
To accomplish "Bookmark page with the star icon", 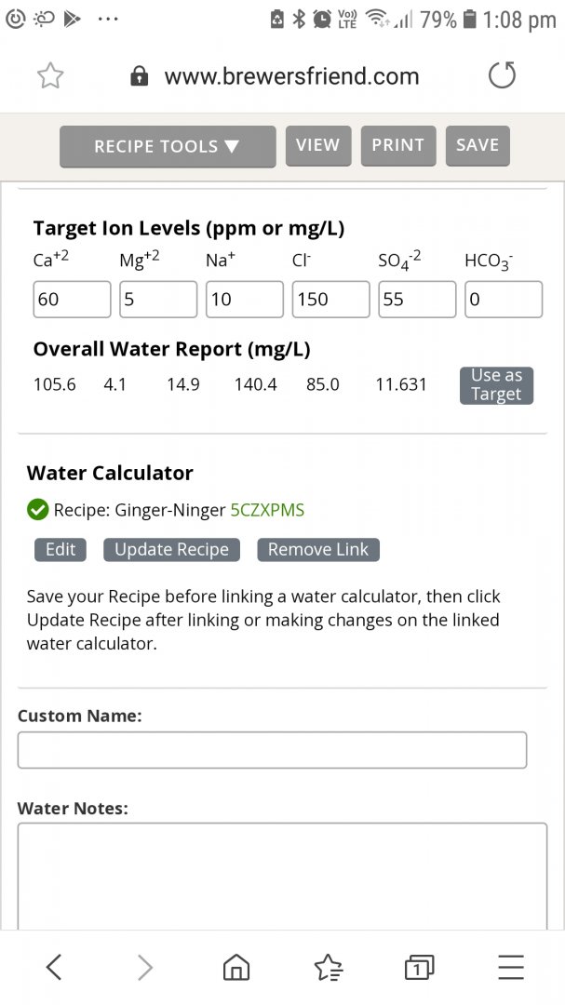I will point(49,76).
